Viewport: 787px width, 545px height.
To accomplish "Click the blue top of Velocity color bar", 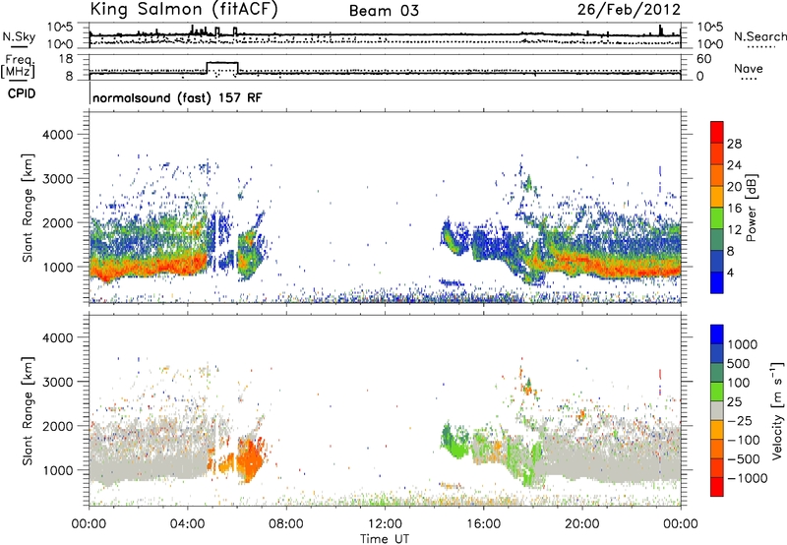I will click(x=717, y=334).
